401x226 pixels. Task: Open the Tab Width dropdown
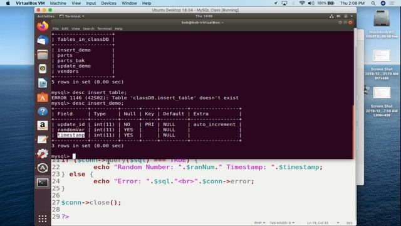pyautogui.click(x=282, y=223)
